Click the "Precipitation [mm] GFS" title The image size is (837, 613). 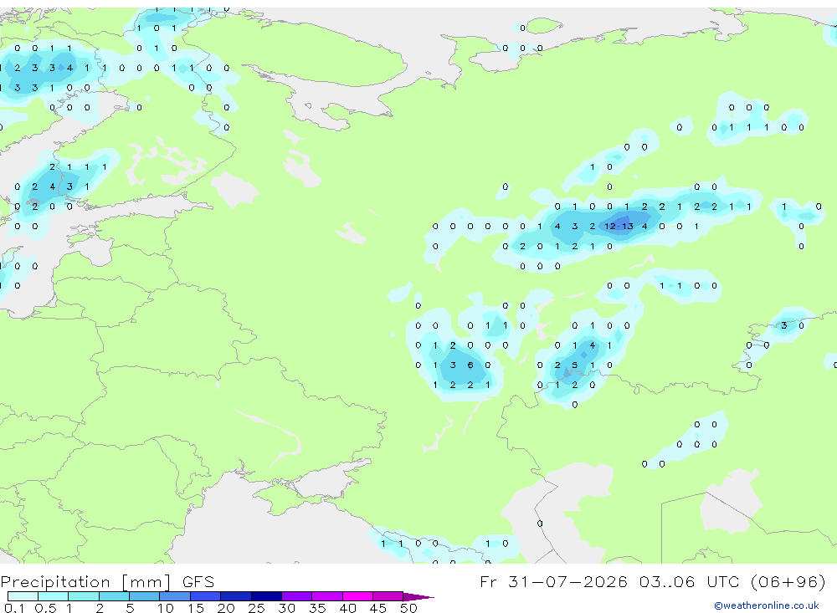click(108, 581)
